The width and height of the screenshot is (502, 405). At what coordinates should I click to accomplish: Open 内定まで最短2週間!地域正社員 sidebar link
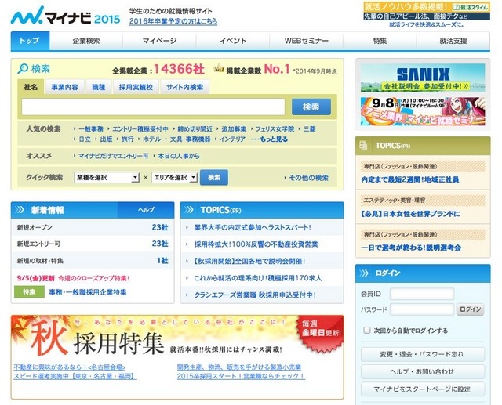point(410,179)
